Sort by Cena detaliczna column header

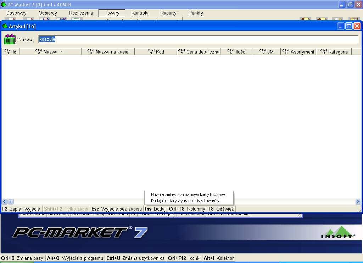click(x=199, y=52)
